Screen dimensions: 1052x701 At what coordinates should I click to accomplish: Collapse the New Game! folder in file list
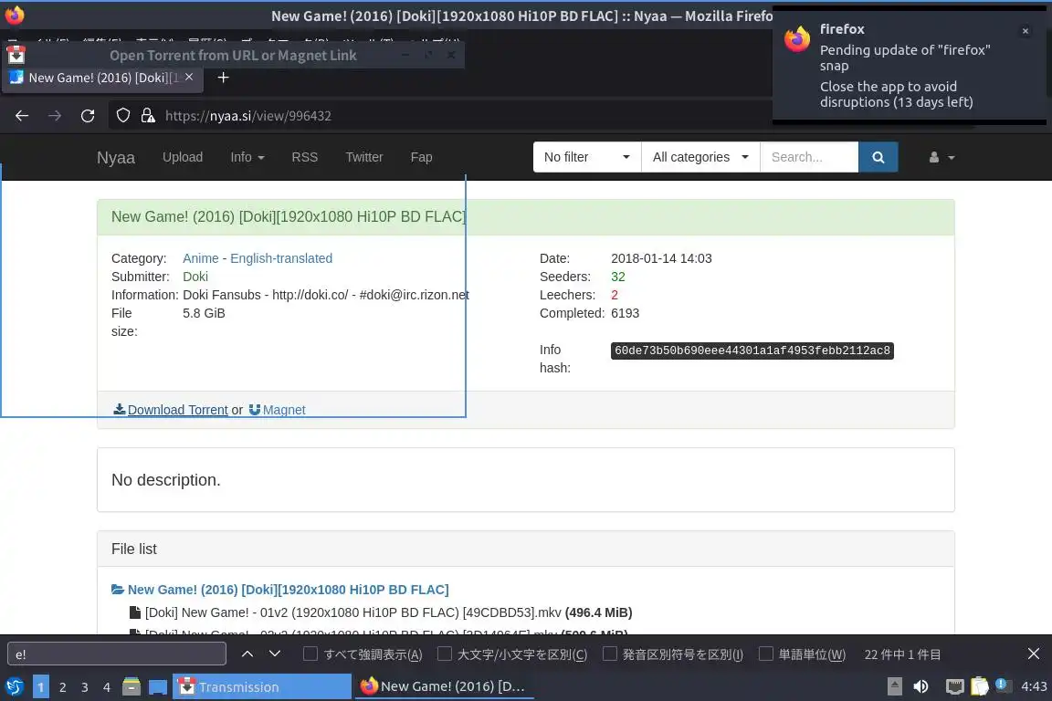[x=279, y=590]
